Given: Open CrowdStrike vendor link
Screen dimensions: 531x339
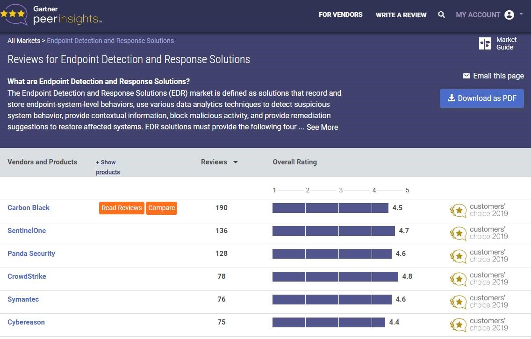Looking at the screenshot, I should click(x=27, y=276).
